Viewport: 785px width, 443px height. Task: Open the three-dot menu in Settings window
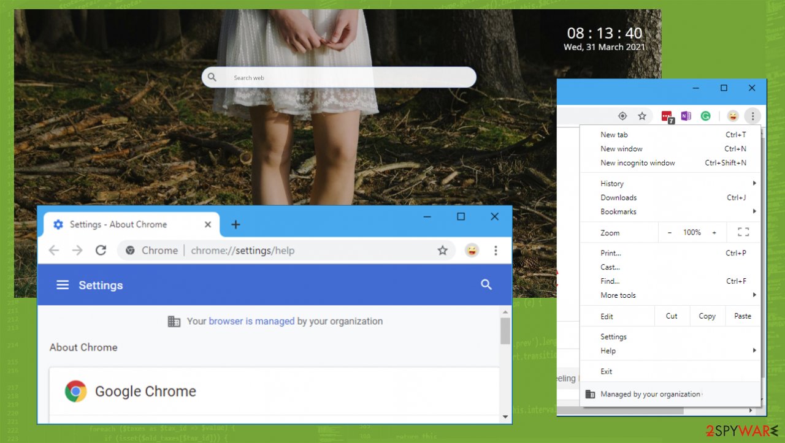coord(496,250)
